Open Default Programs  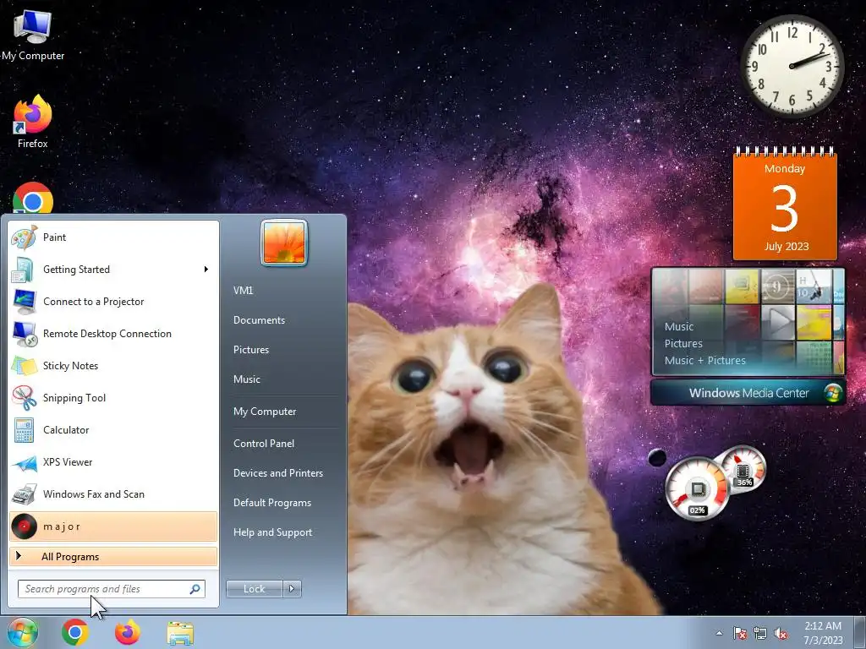(271, 503)
